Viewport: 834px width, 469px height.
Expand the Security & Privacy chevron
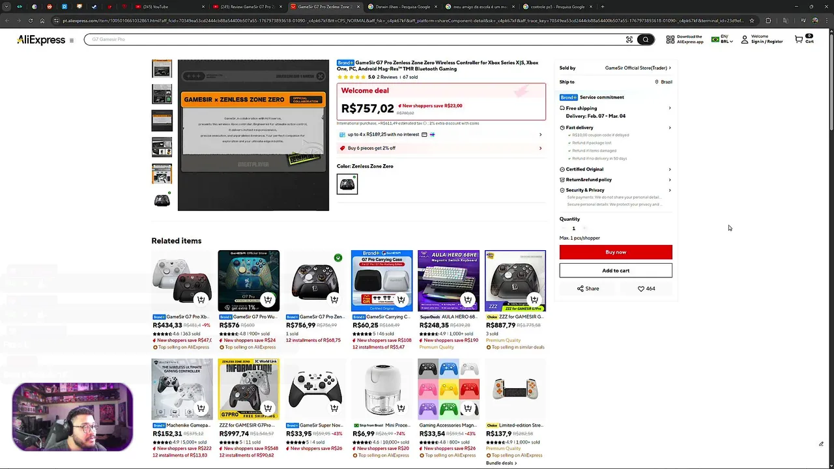[669, 190]
